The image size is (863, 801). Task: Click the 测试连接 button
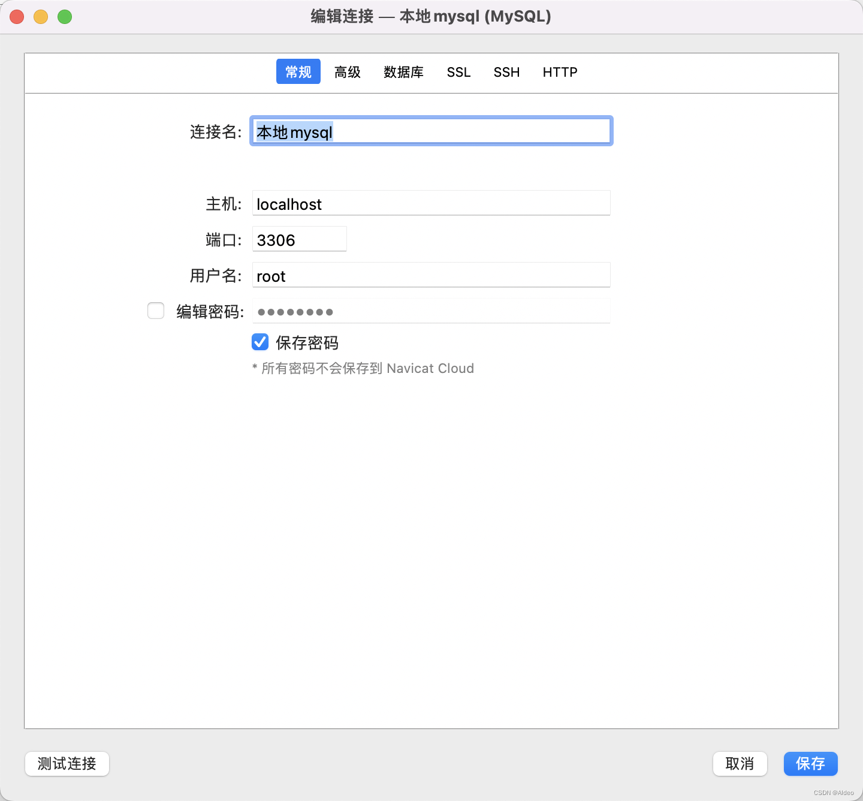tap(67, 764)
